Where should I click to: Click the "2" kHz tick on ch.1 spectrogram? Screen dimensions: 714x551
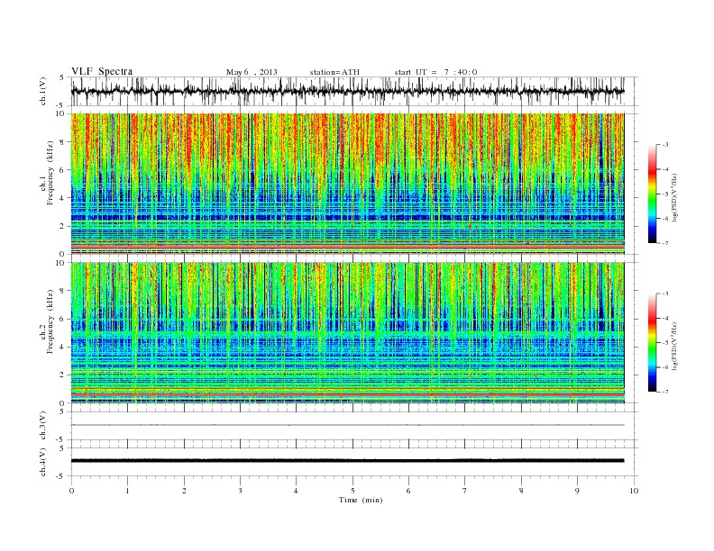tap(62, 226)
